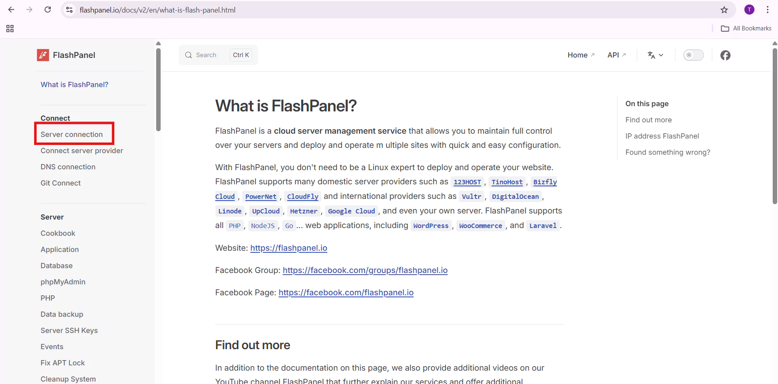Open Chrome three-dot menu
The width and height of the screenshot is (778, 384).
(x=767, y=10)
